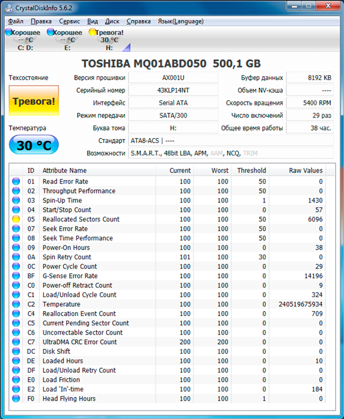Click the status icon for Seek Time Performance
Image resolution: width=344 pixels, height=419 pixels.
click(x=16, y=238)
